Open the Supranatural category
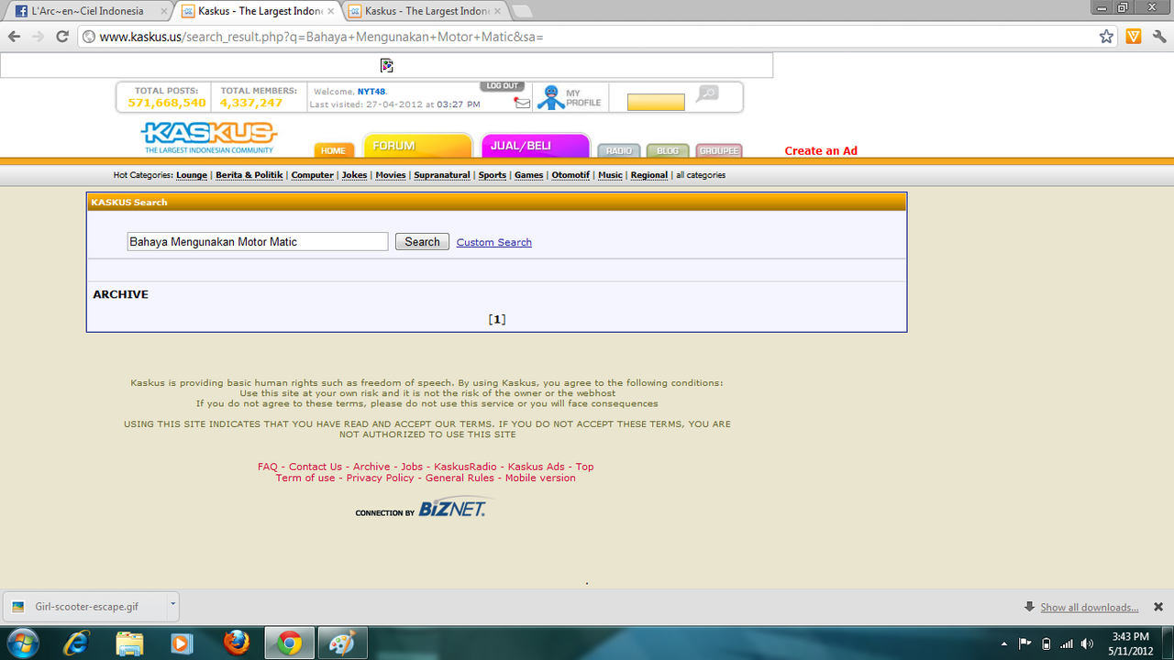The image size is (1174, 660). coord(442,175)
